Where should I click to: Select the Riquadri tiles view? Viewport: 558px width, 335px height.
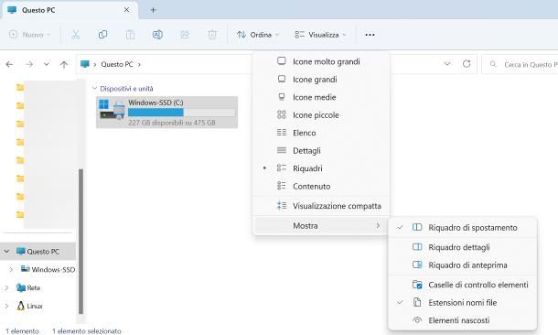click(321, 168)
